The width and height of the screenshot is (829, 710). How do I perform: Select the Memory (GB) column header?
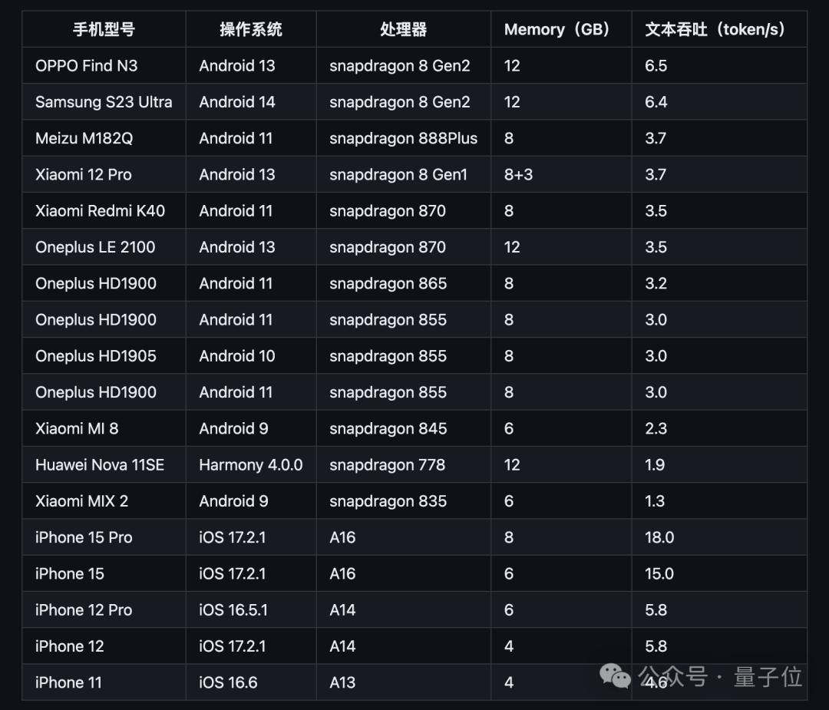[557, 30]
